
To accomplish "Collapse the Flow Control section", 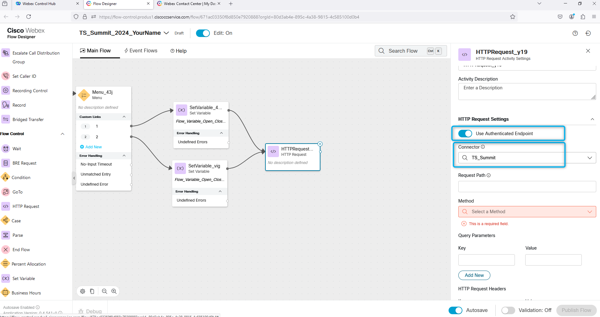I will click(x=63, y=134).
